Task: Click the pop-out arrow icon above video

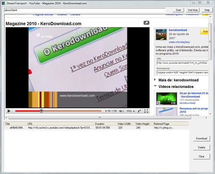Action: (146, 23)
